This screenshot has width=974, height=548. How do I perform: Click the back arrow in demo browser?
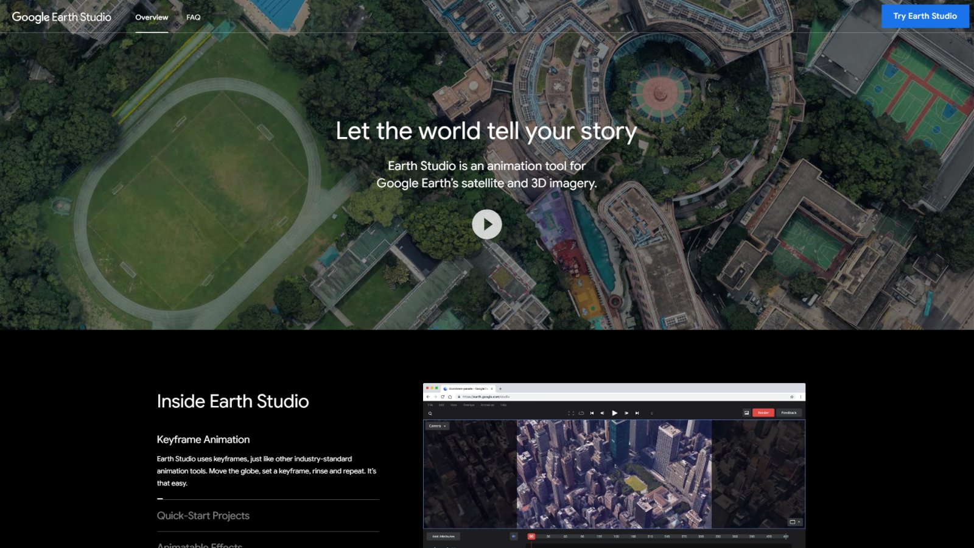point(428,396)
